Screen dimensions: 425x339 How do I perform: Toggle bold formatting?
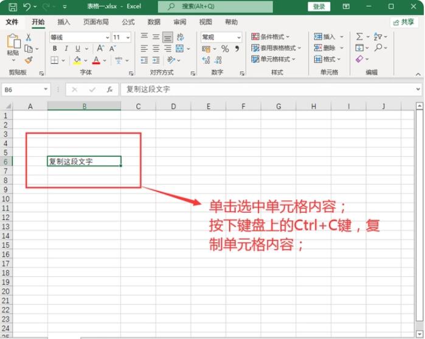pyautogui.click(x=54, y=49)
